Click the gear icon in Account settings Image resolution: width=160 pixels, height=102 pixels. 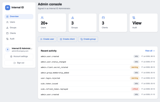click(11, 56)
